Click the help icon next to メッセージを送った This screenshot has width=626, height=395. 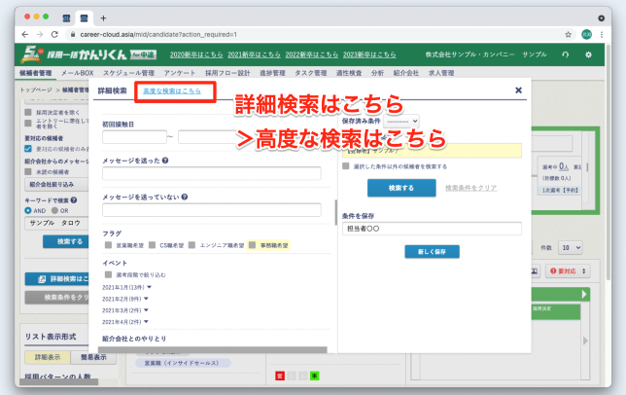pos(165,161)
